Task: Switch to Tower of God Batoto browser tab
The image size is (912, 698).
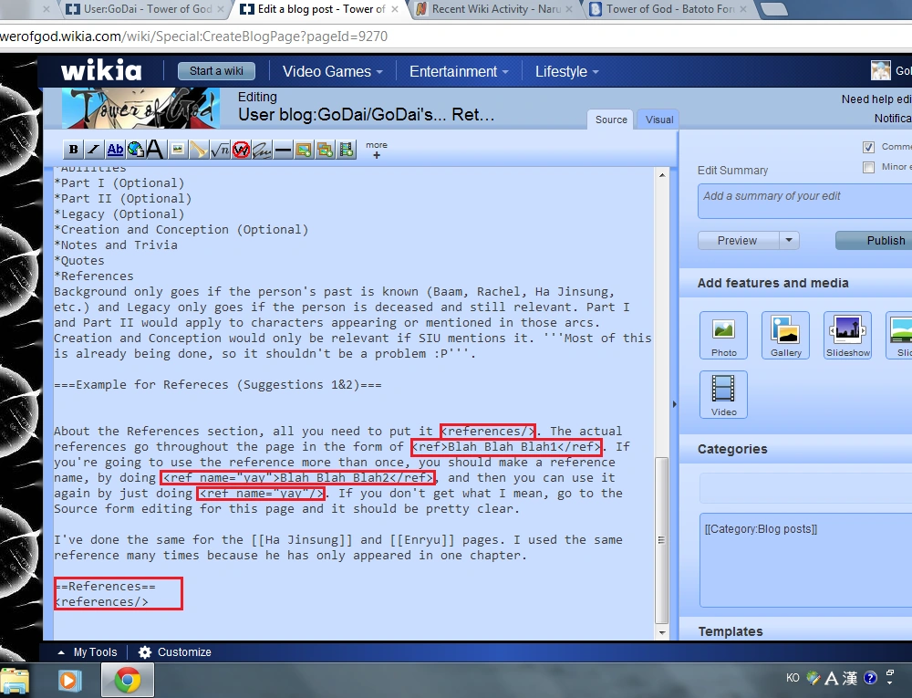Action: (668, 9)
